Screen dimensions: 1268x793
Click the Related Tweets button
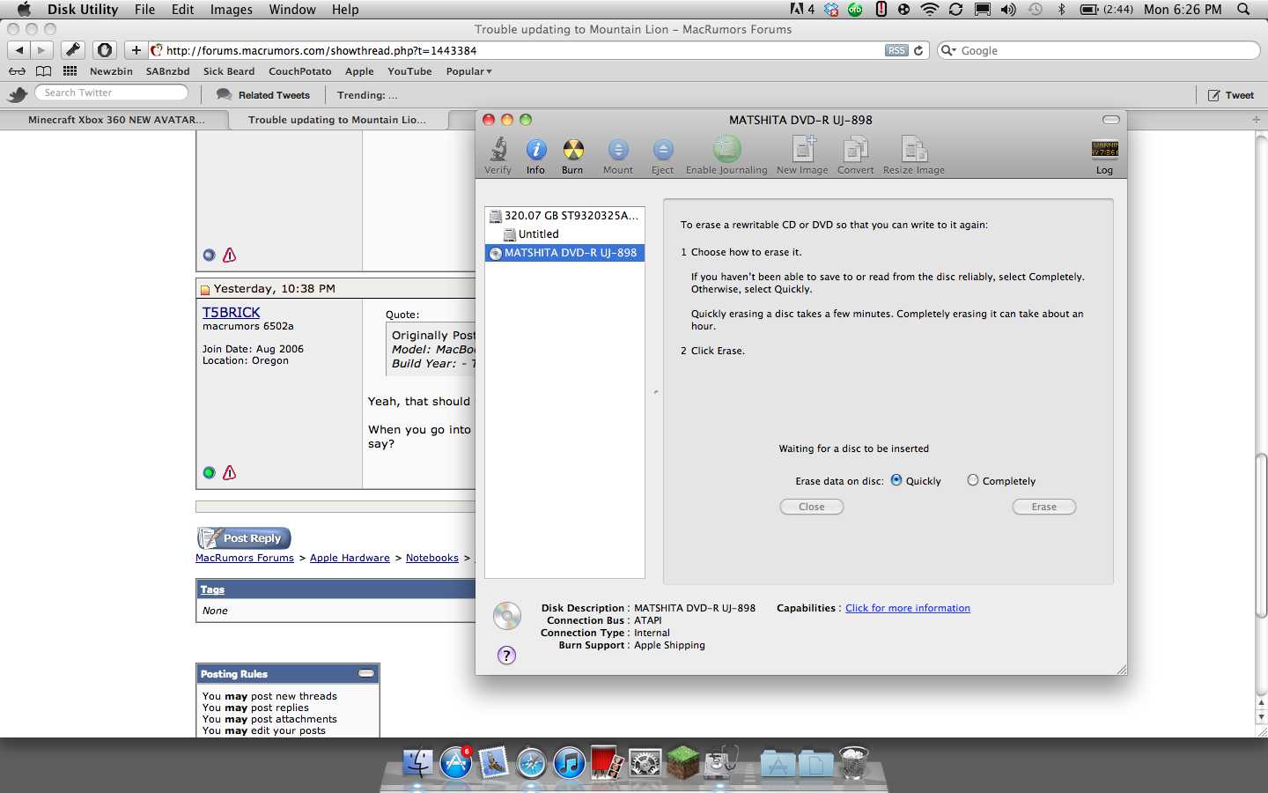pos(263,95)
